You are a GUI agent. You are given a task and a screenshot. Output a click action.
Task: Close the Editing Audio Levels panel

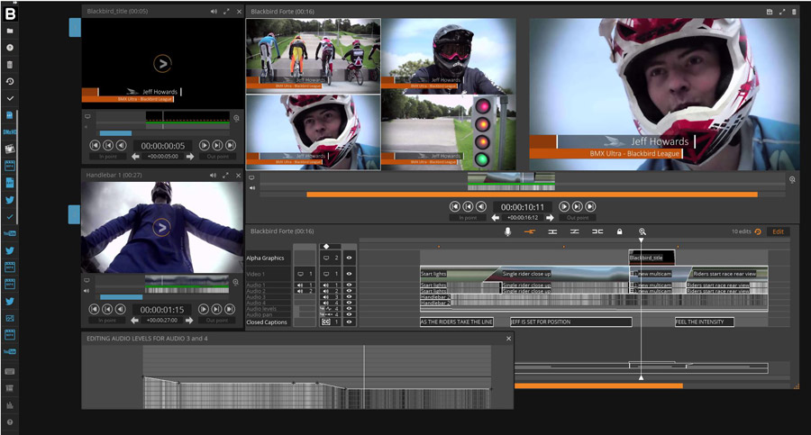pyautogui.click(x=508, y=339)
